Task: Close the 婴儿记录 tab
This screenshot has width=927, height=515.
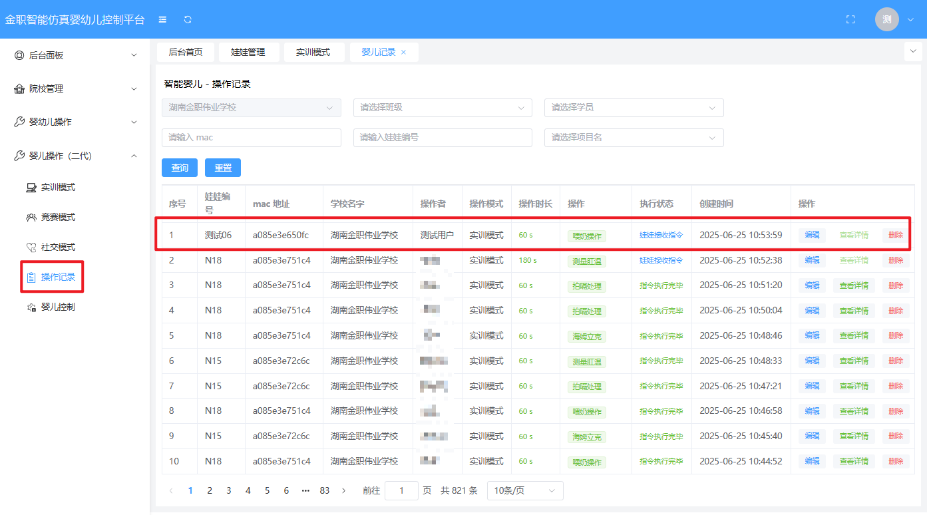Action: (x=403, y=52)
